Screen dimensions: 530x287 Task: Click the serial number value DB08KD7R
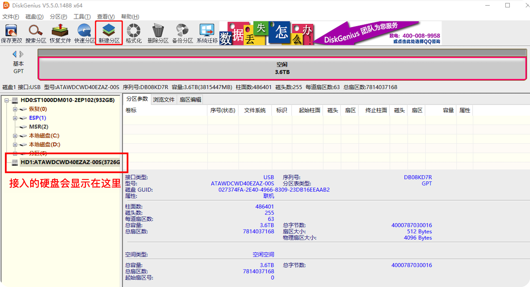[x=418, y=177]
